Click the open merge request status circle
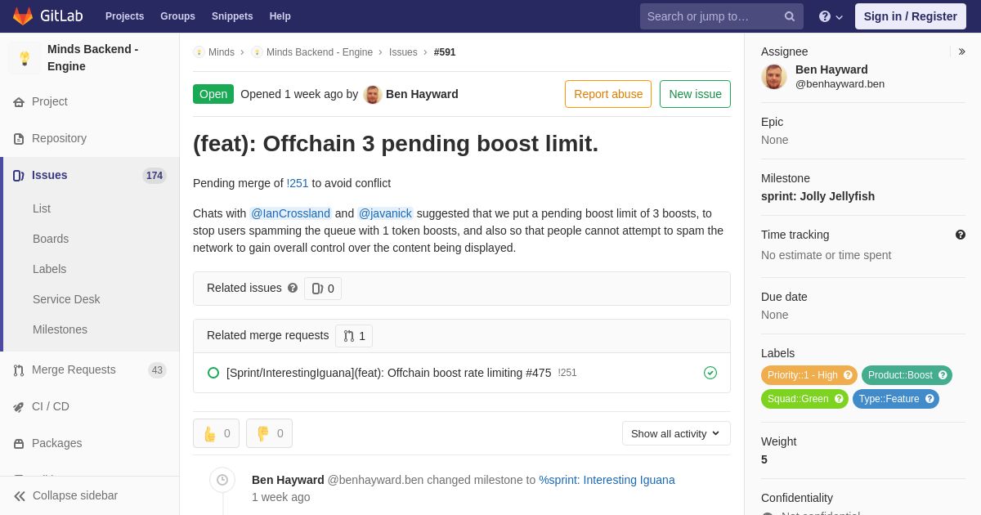981x515 pixels. 213,373
